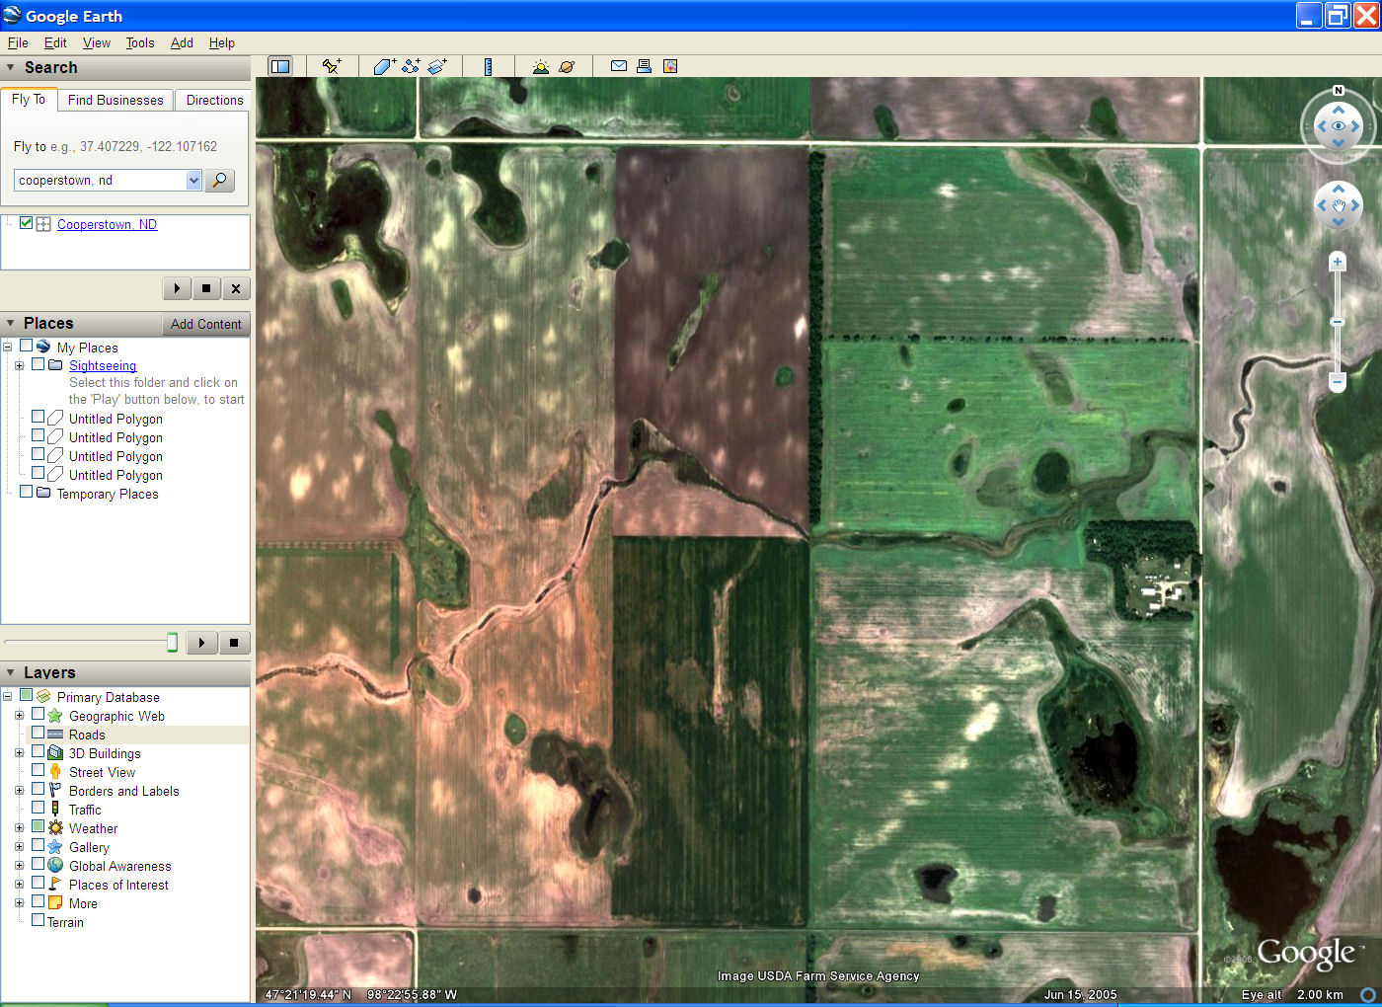This screenshot has height=1007, width=1382.
Task: Check the Sightseeing folder checkbox
Action: pyautogui.click(x=38, y=364)
